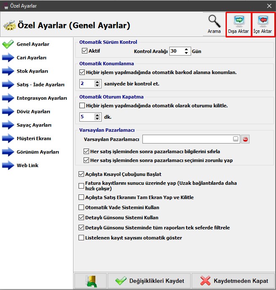Click the İçe Aktar import icon
This screenshot has width=276, height=290.
point(263,24)
